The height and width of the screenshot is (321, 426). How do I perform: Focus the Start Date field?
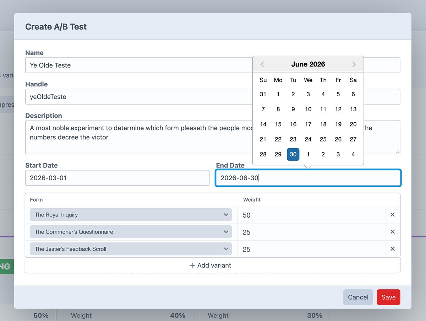[x=117, y=178]
